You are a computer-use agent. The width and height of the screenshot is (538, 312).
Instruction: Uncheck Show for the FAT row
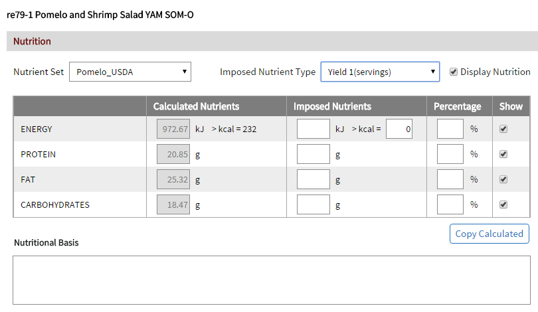pos(503,179)
